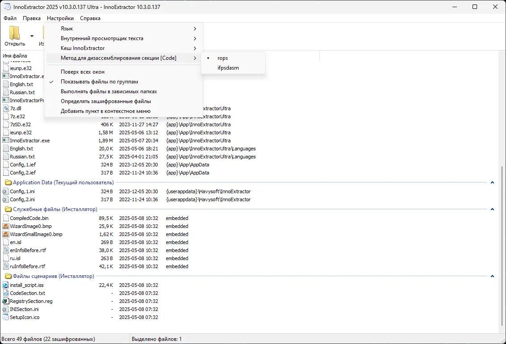506x344 pixels.
Task: Collapse the Служебные файлы (Инсталлятор) group
Action: point(492,209)
